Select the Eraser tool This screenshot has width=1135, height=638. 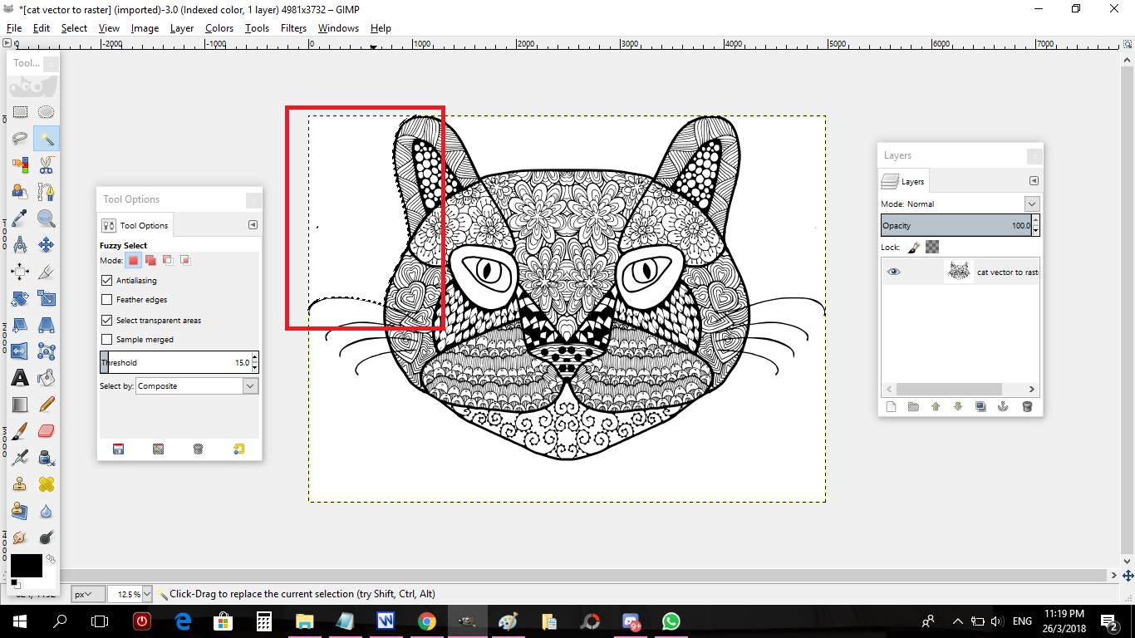[47, 431]
